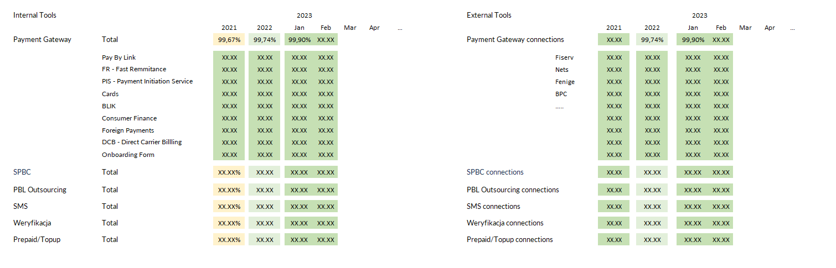The width and height of the screenshot is (836, 268).
Task: Select the Weryfikacja connections label
Action: point(505,223)
